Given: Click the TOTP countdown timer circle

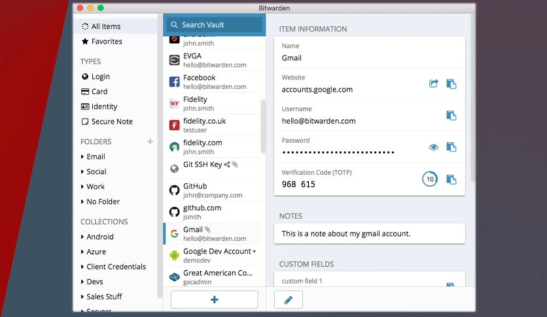Looking at the screenshot, I should 430,179.
